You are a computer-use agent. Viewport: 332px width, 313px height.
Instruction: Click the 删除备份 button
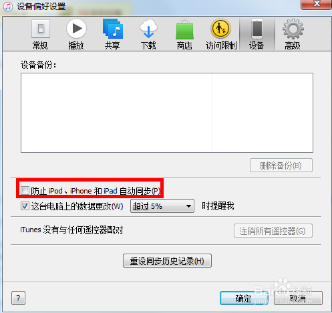tap(281, 166)
